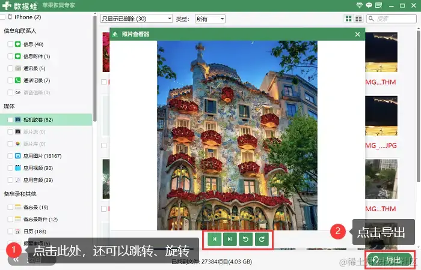Rotate the photo counterclockwise
The height and width of the screenshot is (270, 421).
coord(245,239)
